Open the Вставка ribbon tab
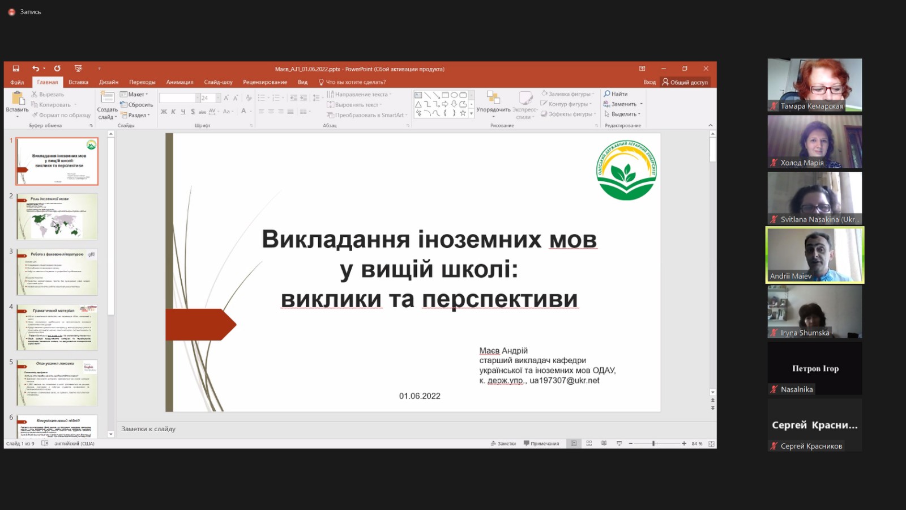Image resolution: width=906 pixels, height=510 pixels. pyautogui.click(x=78, y=82)
